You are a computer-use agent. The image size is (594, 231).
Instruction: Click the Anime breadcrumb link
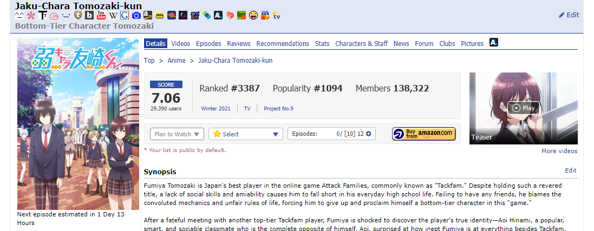click(x=177, y=61)
